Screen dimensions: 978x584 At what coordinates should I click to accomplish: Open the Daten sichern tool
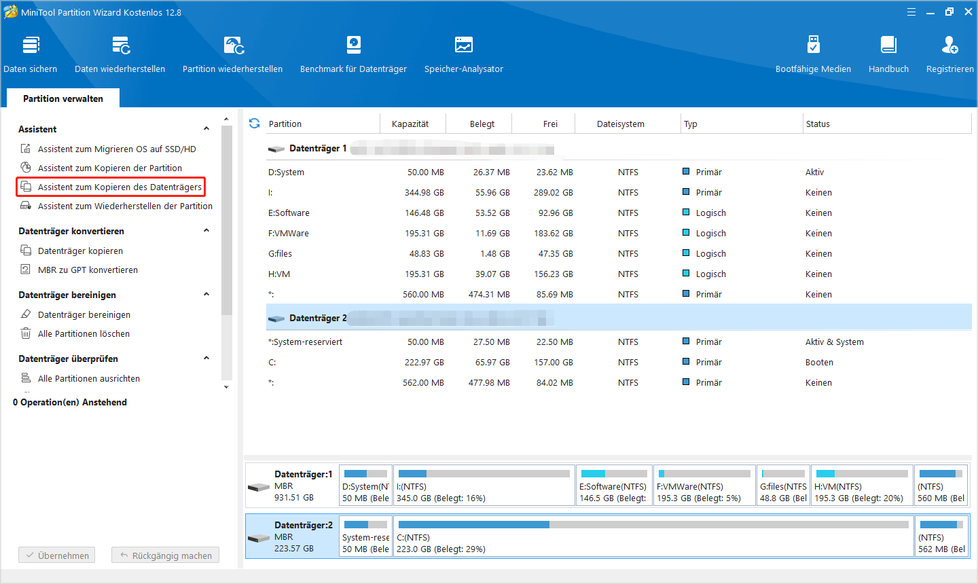(31, 54)
